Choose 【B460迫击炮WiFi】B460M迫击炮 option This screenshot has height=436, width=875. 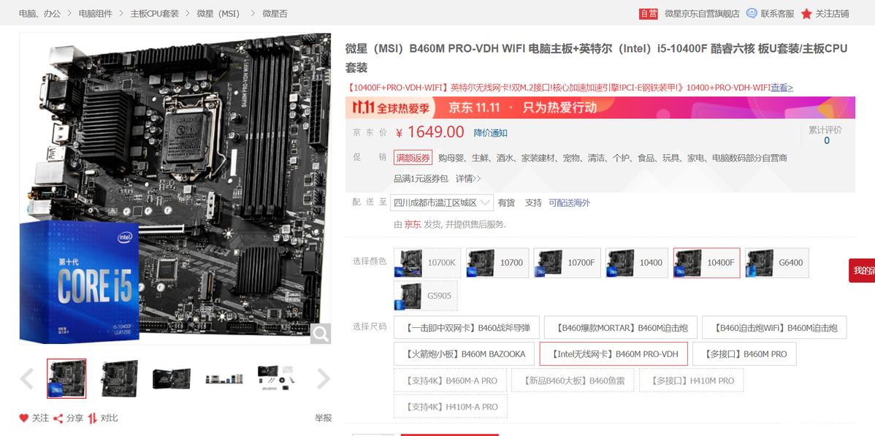[x=774, y=327]
